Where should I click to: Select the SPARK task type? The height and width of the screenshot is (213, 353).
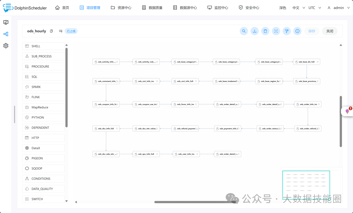[43, 87]
